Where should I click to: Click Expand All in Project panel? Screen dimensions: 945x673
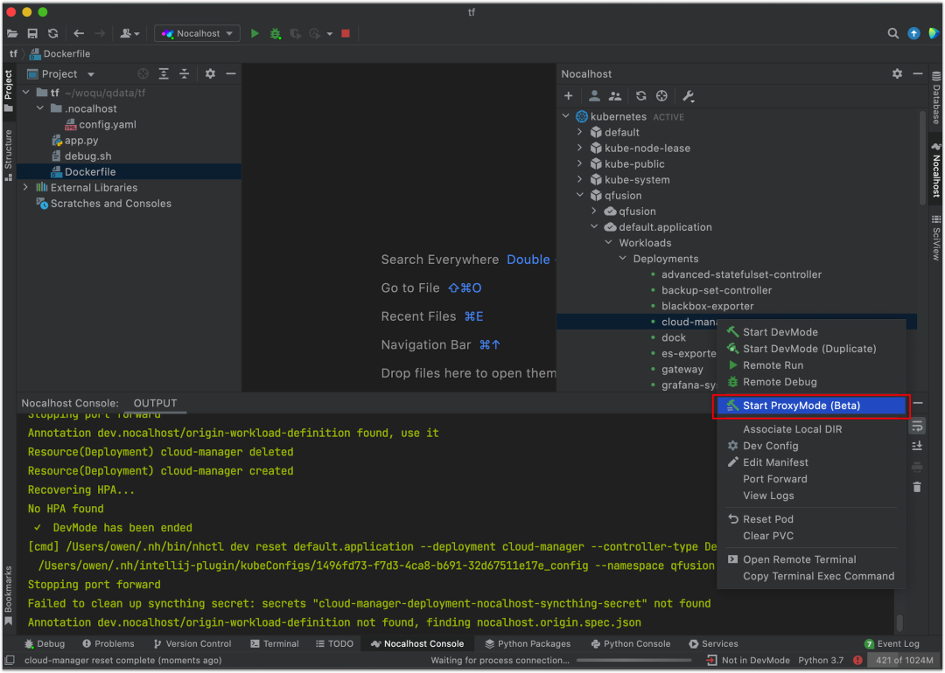pyautogui.click(x=164, y=74)
